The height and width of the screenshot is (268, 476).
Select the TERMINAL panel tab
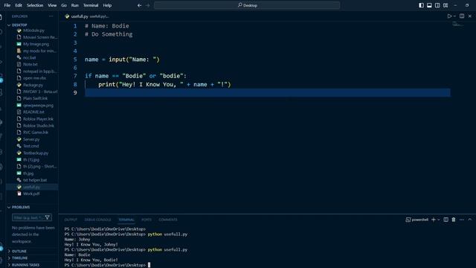[126, 220]
